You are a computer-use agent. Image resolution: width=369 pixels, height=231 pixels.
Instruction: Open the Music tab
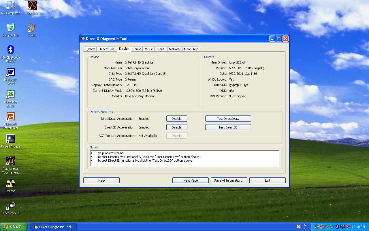[x=149, y=49]
